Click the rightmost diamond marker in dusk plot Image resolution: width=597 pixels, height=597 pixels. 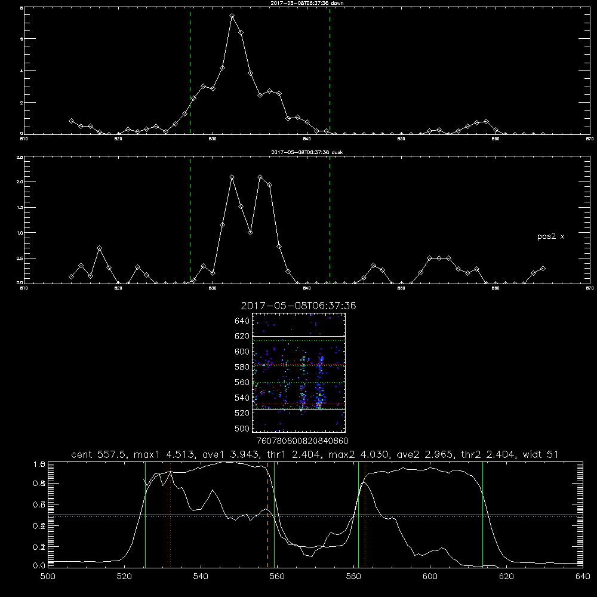click(543, 269)
